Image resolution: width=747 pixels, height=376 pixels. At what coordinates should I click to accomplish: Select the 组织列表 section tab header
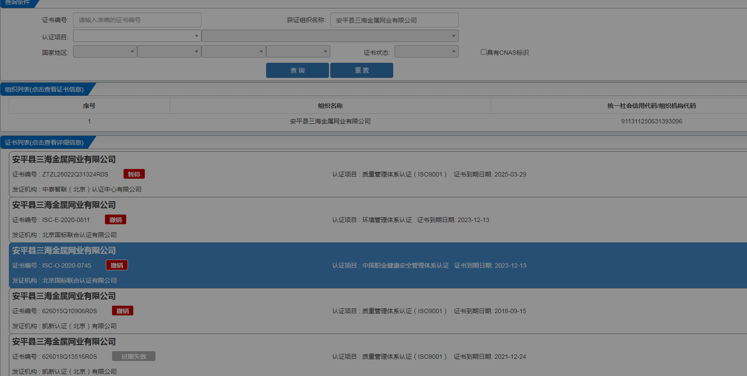click(44, 89)
